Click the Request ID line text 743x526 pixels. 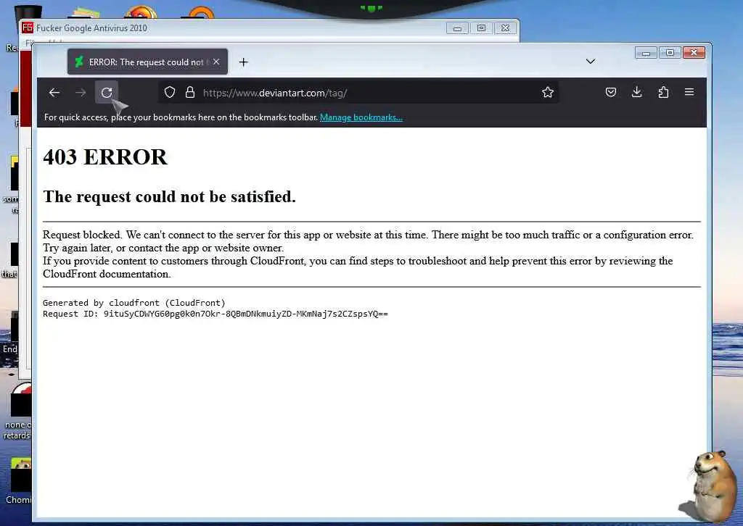[x=215, y=314]
